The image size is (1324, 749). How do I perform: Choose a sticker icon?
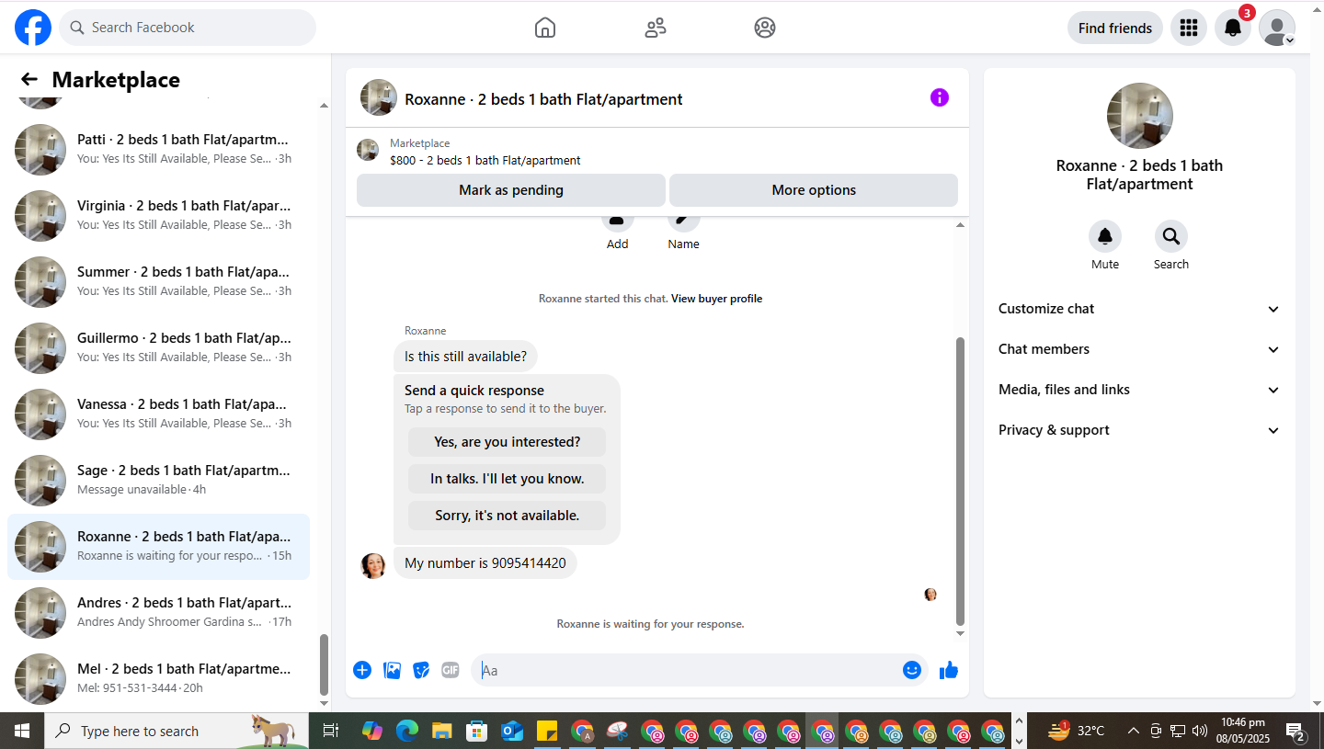(421, 670)
